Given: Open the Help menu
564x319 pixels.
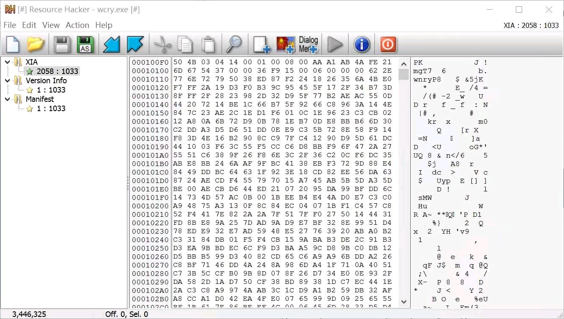Looking at the screenshot, I should click(x=104, y=25).
